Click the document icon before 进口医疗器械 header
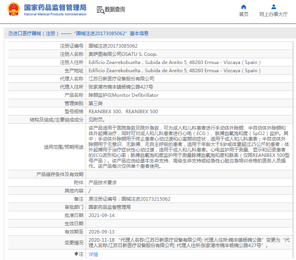This screenshot has height=260, width=296. pyautogui.click(x=11, y=34)
